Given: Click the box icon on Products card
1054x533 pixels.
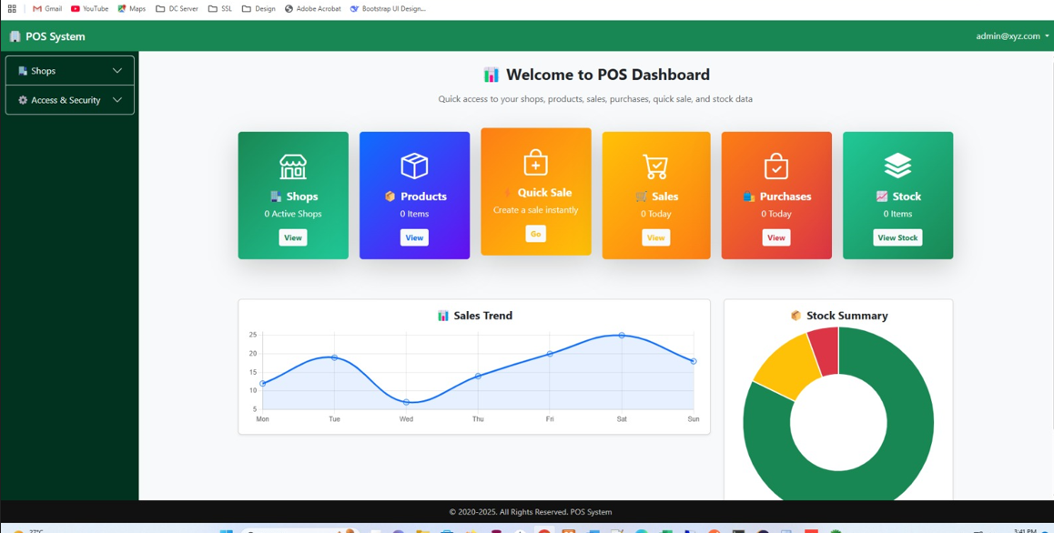Looking at the screenshot, I should 414,166.
